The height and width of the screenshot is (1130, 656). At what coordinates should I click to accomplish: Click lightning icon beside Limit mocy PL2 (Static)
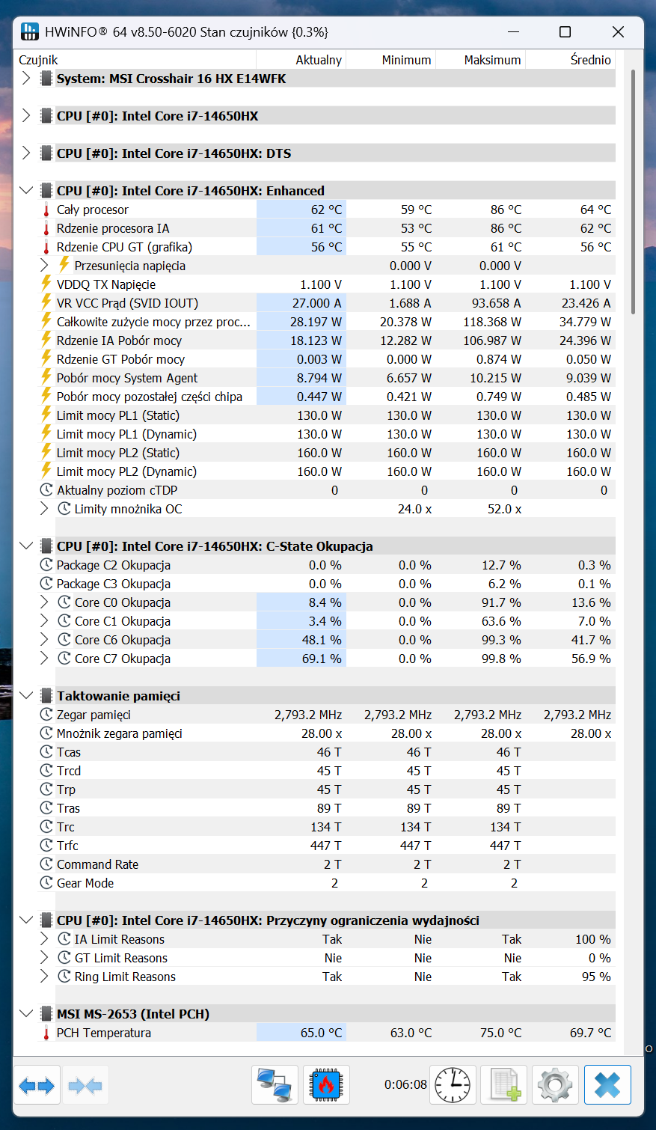[x=46, y=453]
